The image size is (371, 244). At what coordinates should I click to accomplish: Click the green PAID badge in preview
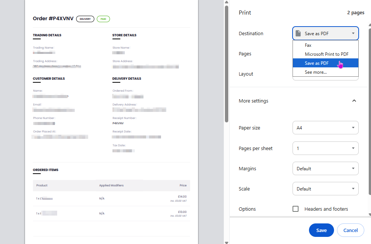pos(103,19)
